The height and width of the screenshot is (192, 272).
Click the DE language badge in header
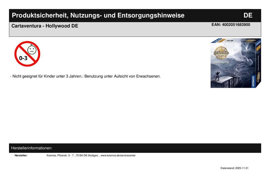248,15
